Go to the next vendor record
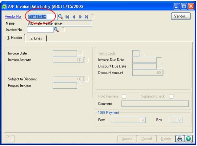The image size is (197, 146). 80,17
